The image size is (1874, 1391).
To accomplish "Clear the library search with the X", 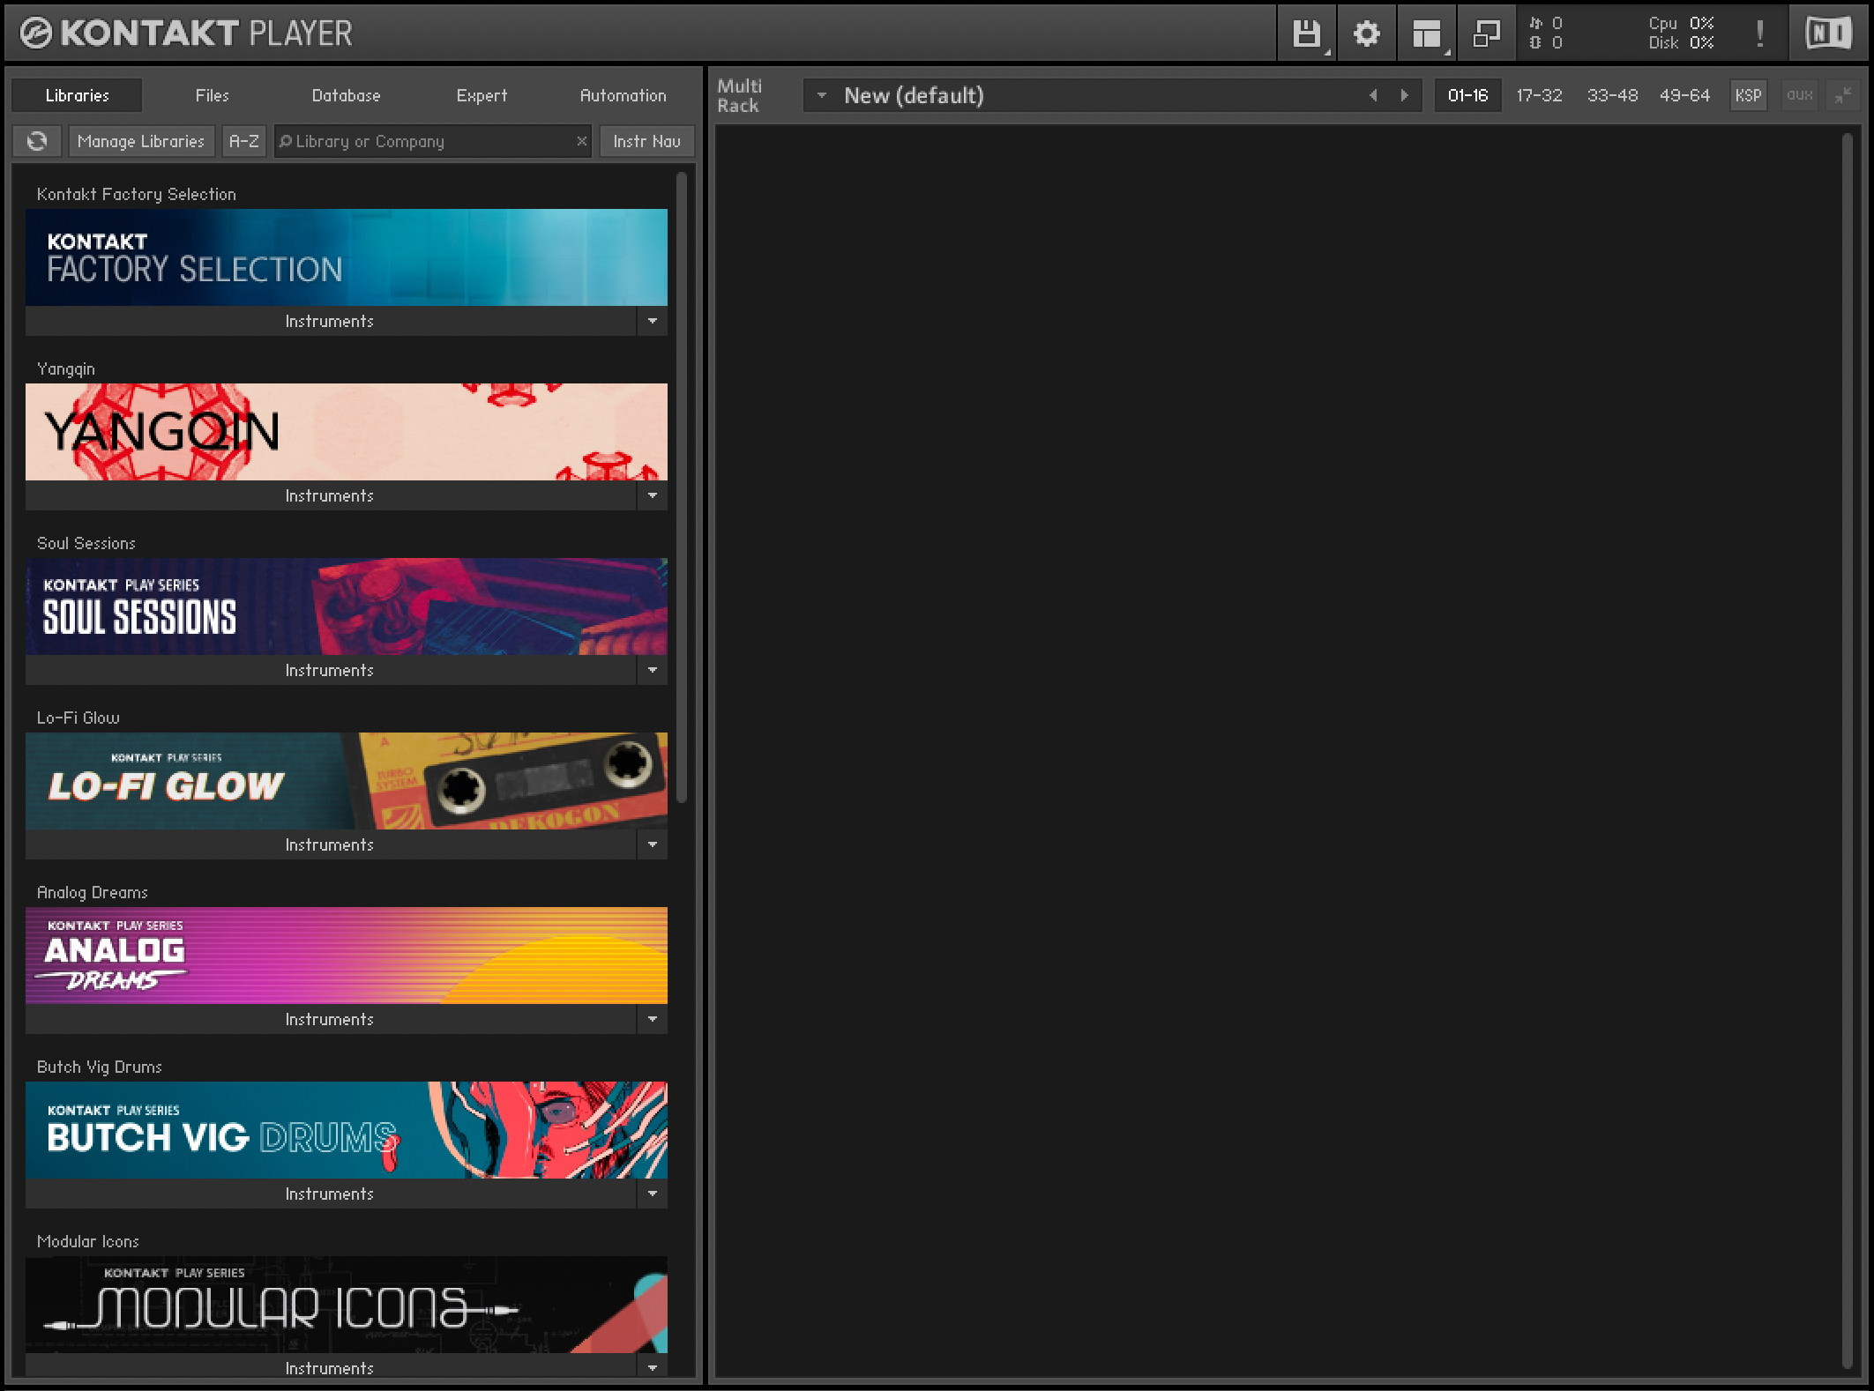I will pos(581,141).
